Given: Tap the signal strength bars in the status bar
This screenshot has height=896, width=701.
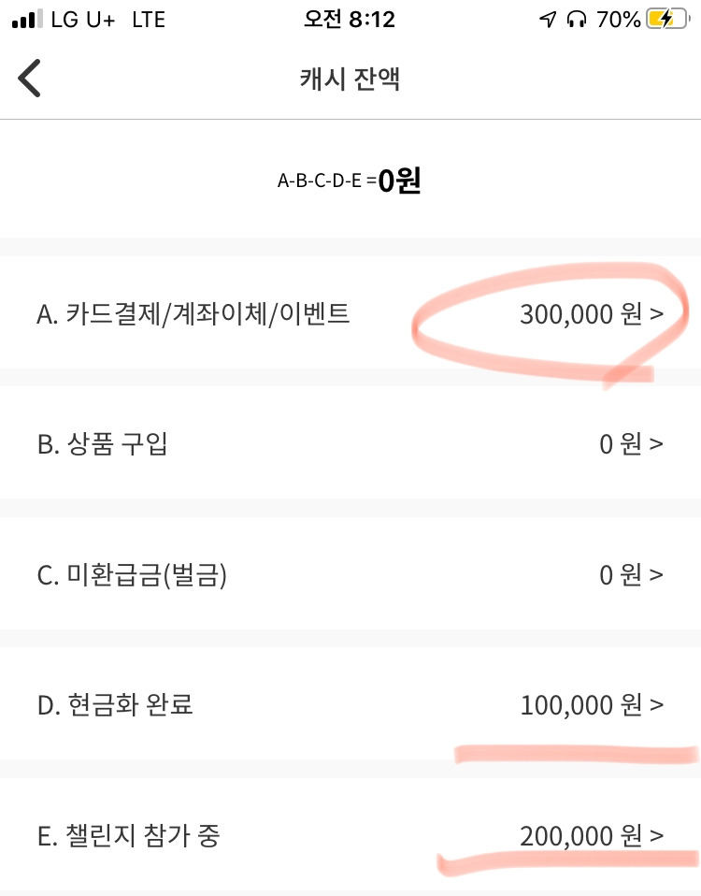Looking at the screenshot, I should pos(27,19).
